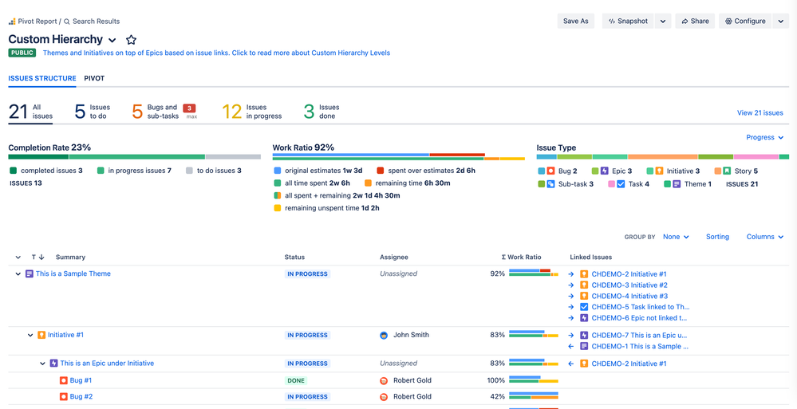Image resolution: width=797 pixels, height=409 pixels.
Task: Select the 21 All issues counter
Action: coord(30,112)
